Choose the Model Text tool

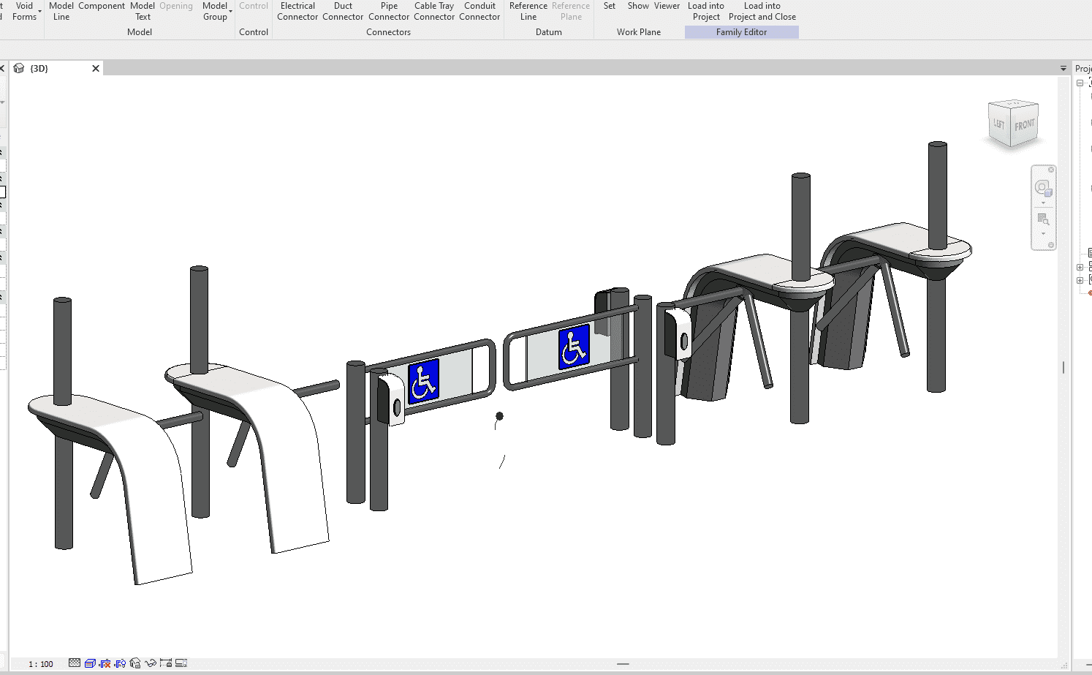pyautogui.click(x=143, y=11)
